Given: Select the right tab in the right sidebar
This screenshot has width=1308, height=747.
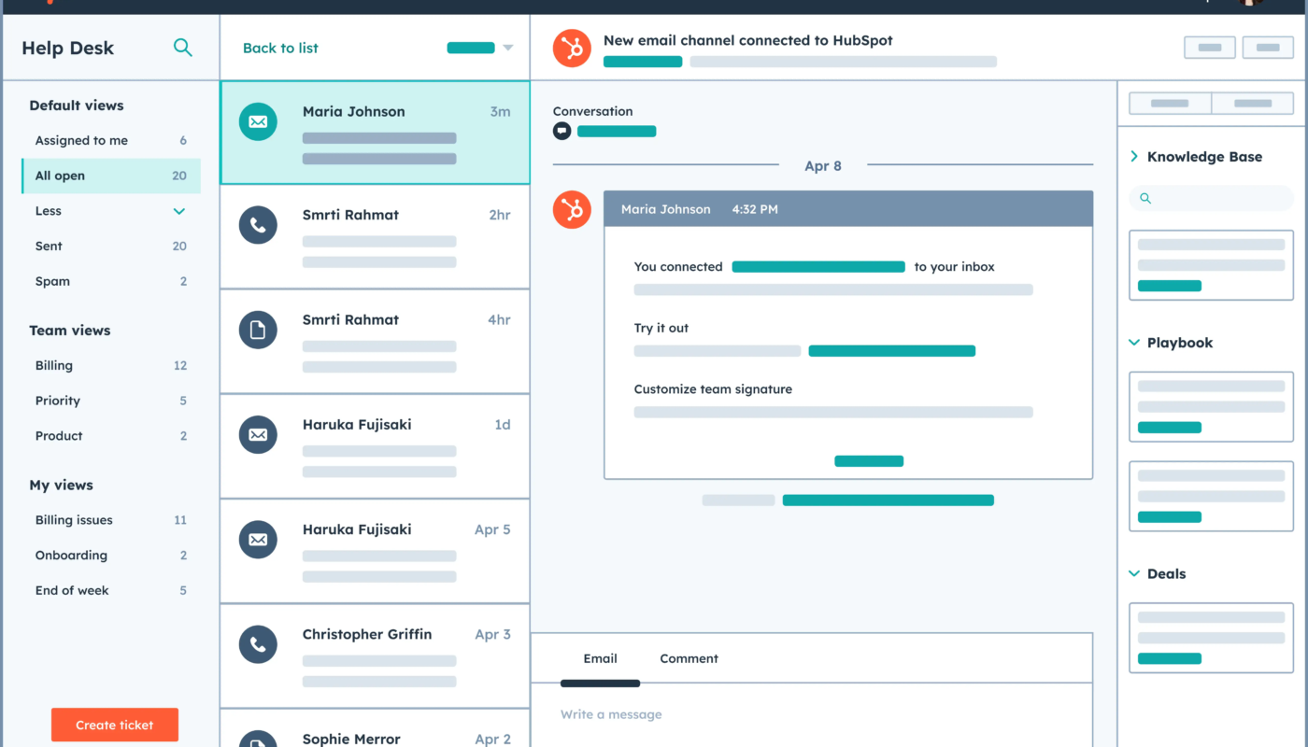Looking at the screenshot, I should tap(1253, 103).
